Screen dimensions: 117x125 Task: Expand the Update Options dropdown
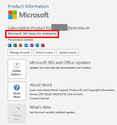[17, 69]
